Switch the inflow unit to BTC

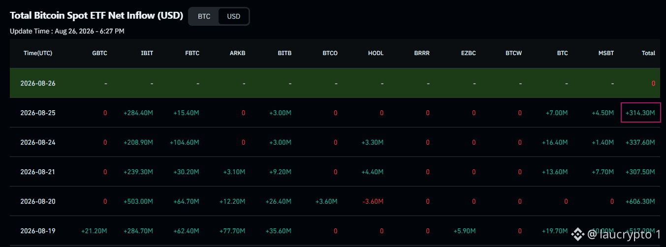pyautogui.click(x=204, y=16)
